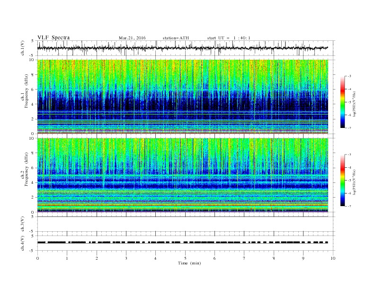Click the "5" tick on the time axis
Screen dimensions: 375x290
pyautogui.click(x=185, y=258)
